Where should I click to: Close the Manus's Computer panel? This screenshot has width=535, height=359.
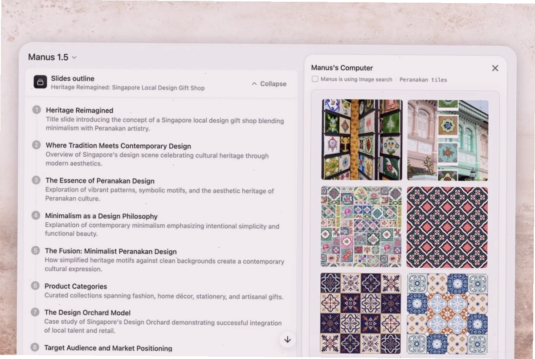click(x=495, y=68)
